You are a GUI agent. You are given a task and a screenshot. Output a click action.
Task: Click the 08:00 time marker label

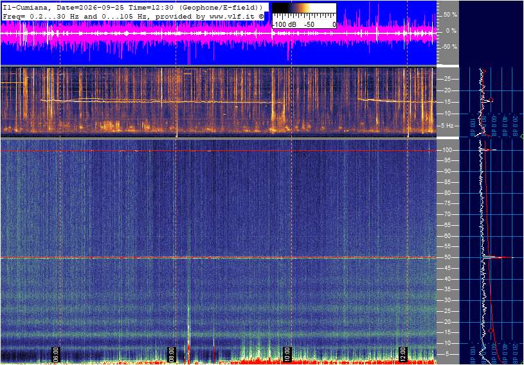tap(171, 354)
